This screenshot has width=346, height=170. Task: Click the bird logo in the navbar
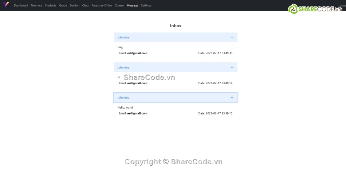(6, 5)
